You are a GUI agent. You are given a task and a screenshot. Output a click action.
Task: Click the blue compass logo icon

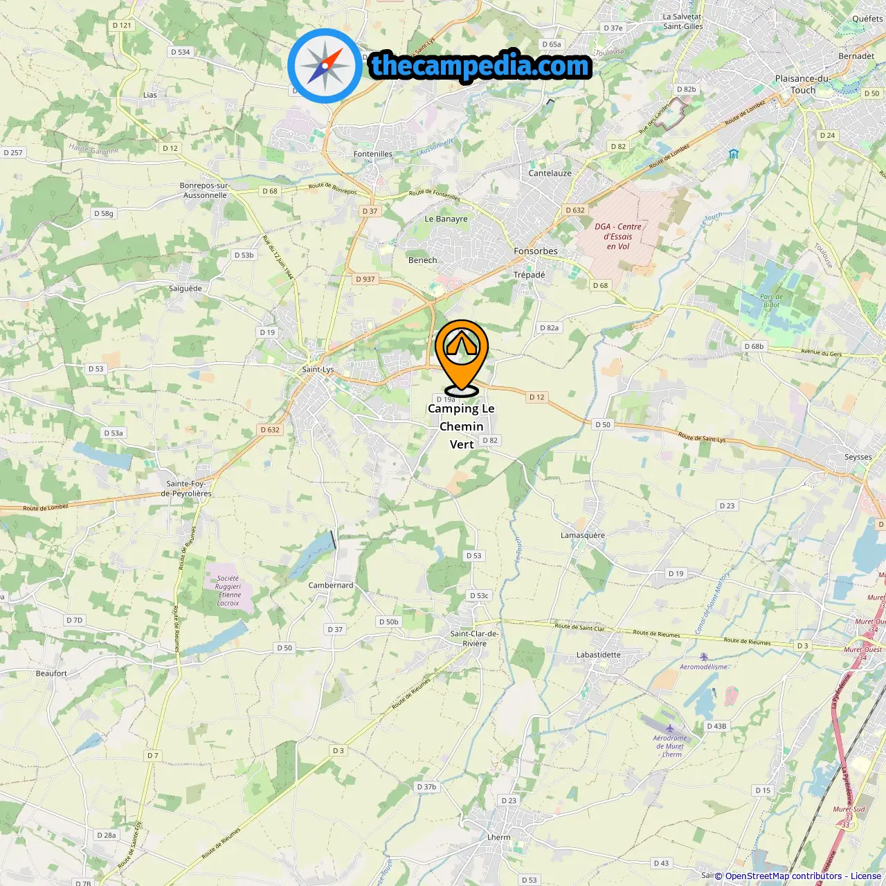click(325, 66)
